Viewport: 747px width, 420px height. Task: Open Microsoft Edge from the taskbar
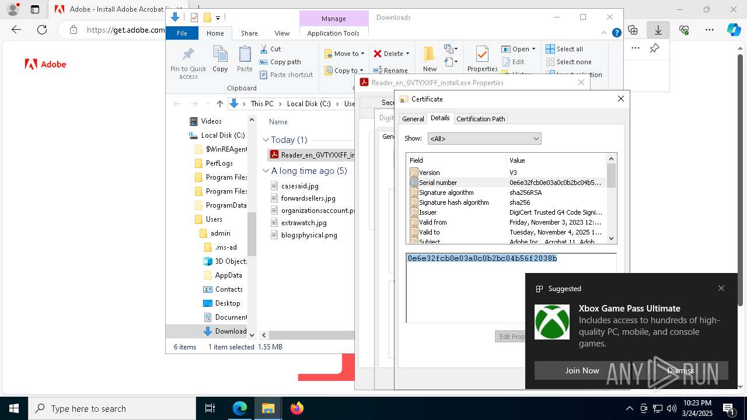point(240,408)
